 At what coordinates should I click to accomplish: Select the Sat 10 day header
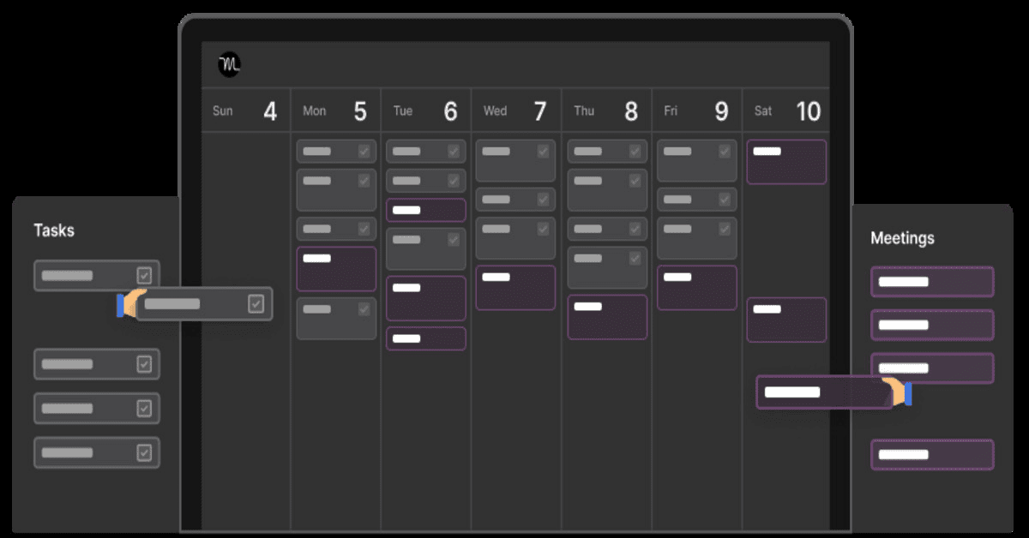[786, 111]
